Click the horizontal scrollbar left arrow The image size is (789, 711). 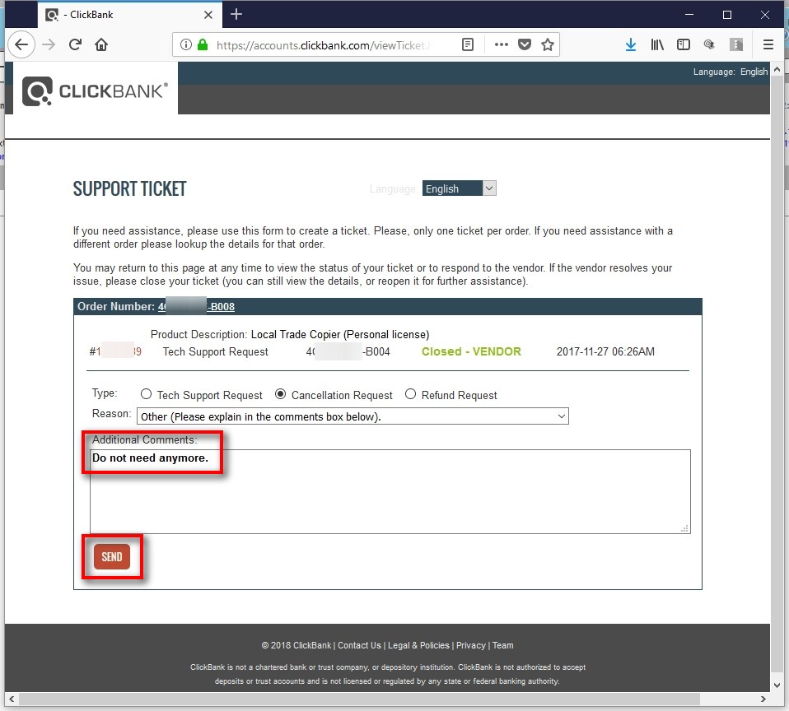pos(12,699)
